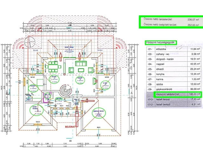Click the nappali room label ellipse
This screenshot has height=152, width=203.
80,79
